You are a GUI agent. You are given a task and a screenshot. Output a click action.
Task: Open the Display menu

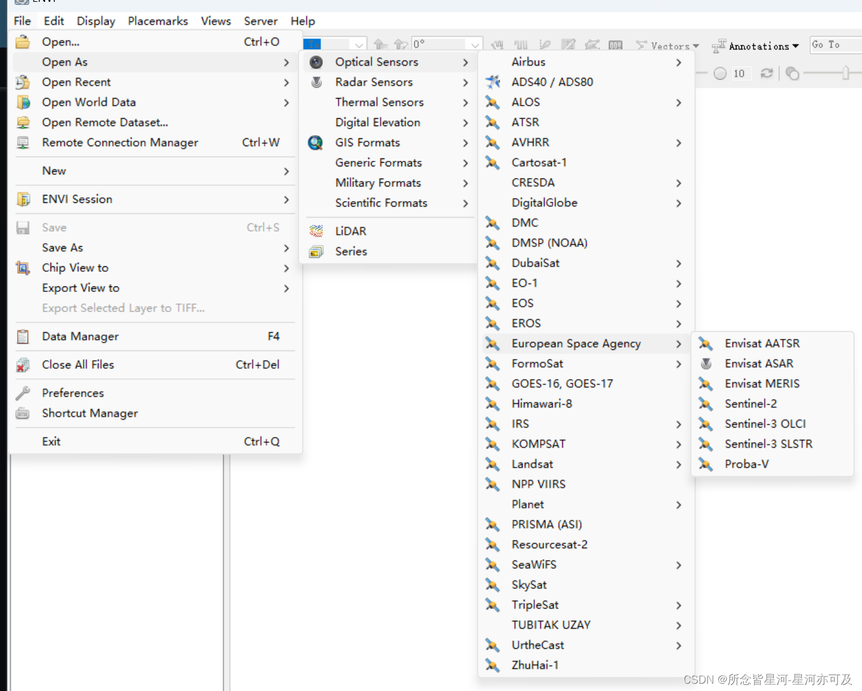pos(96,21)
